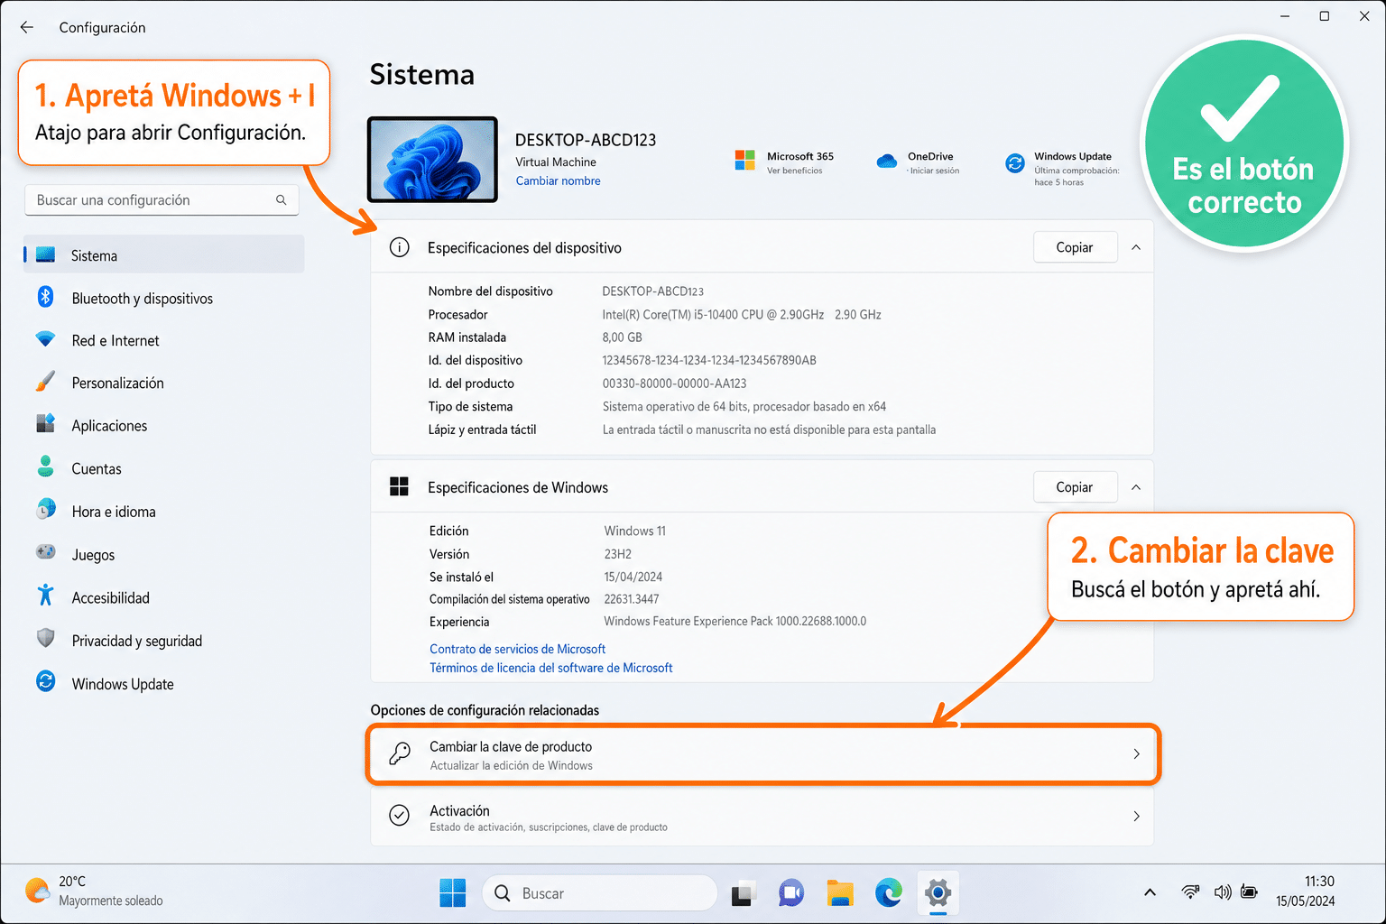Select the Versión value 23H2
Viewport: 1386px width, 924px height.
pos(618,554)
